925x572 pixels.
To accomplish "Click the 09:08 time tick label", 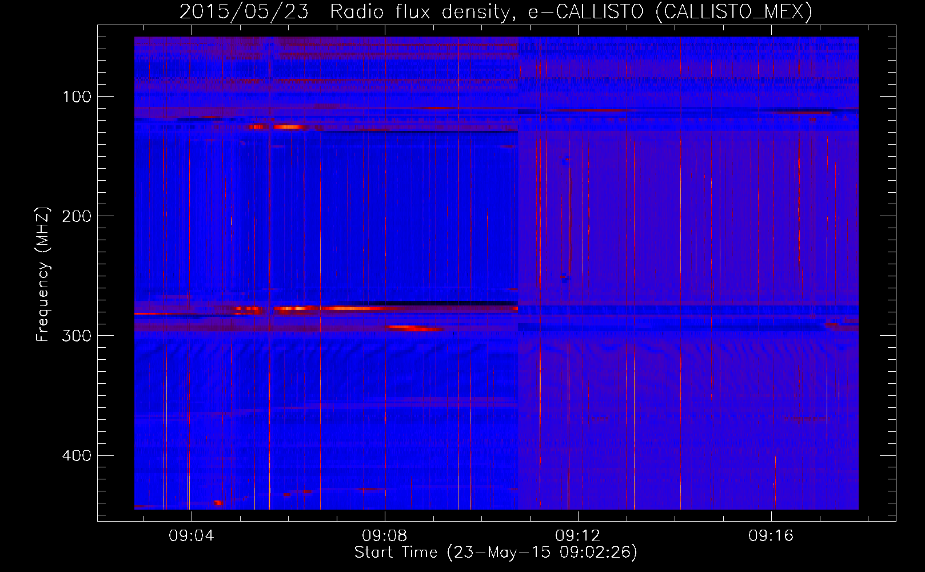I will (385, 536).
